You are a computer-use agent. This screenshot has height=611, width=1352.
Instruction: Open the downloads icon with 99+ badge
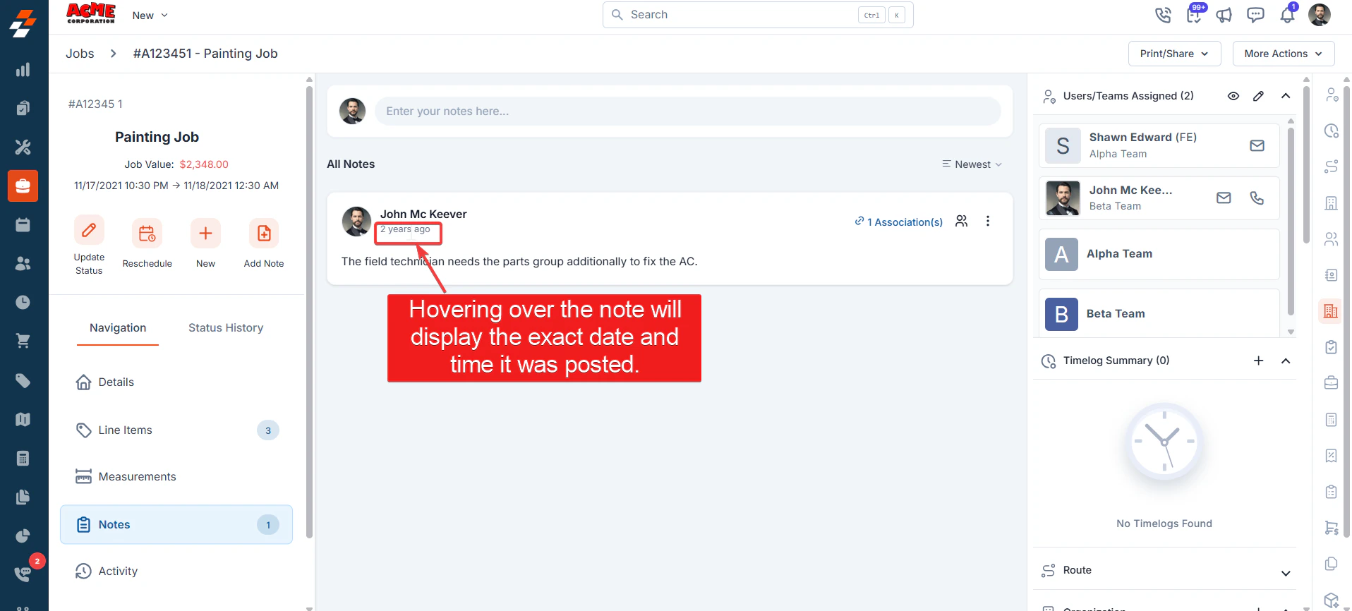coord(1194,15)
